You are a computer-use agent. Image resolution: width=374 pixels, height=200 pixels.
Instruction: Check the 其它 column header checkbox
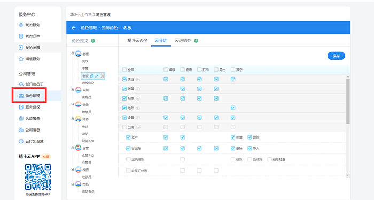[233, 70]
